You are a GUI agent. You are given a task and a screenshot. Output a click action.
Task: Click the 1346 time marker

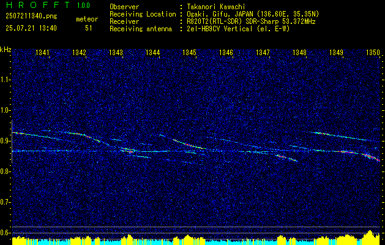click(x=226, y=52)
